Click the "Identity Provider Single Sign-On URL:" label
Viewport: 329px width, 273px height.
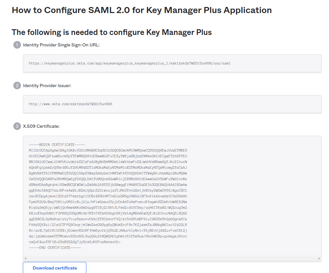(x=61, y=45)
